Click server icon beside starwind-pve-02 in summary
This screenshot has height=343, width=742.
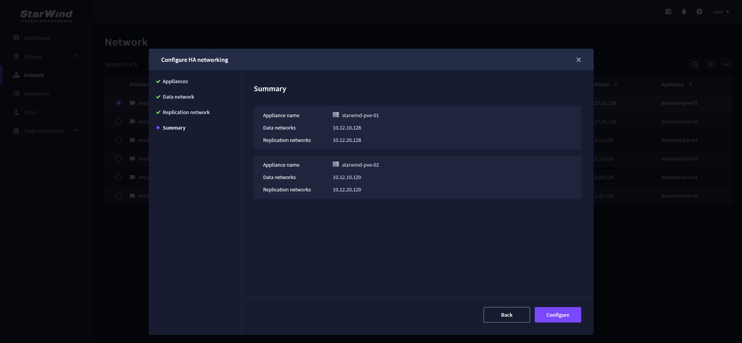tap(336, 164)
